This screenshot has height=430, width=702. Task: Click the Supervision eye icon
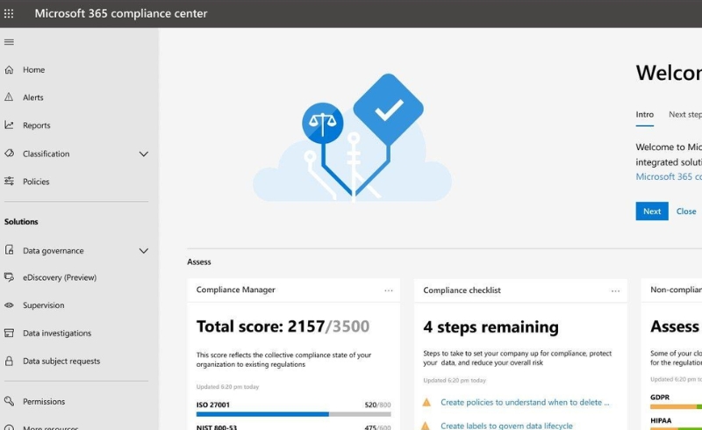[9, 305]
